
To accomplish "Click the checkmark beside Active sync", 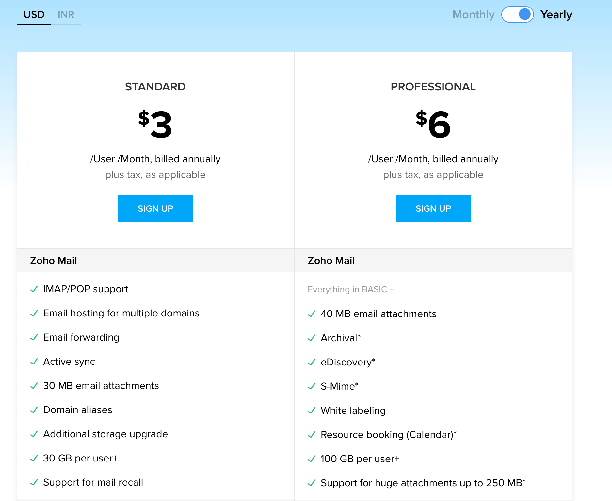I will click(x=34, y=362).
